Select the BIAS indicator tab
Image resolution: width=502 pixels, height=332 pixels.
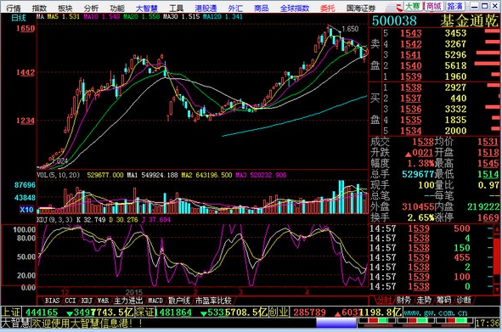[x=52, y=301]
